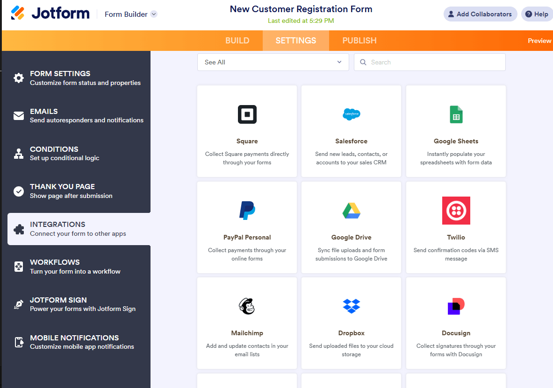Click 'Instantly populate your spreadsheets' description
This screenshot has width=553, height=388.
456,158
